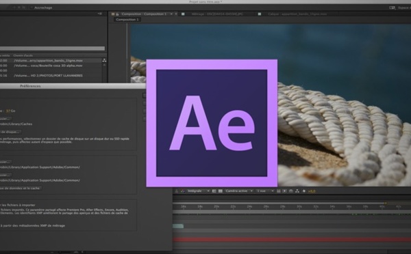The width and height of the screenshot is (411, 254).
Task: Click the workspace icon next to Espace
Action: click(392, 8)
